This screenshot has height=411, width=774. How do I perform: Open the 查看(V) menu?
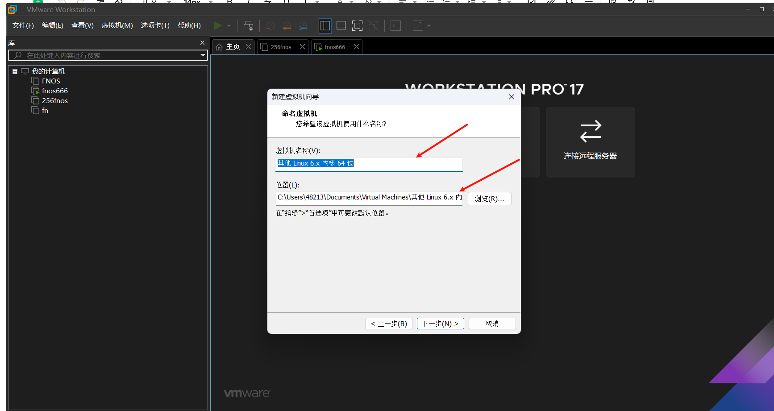[83, 25]
